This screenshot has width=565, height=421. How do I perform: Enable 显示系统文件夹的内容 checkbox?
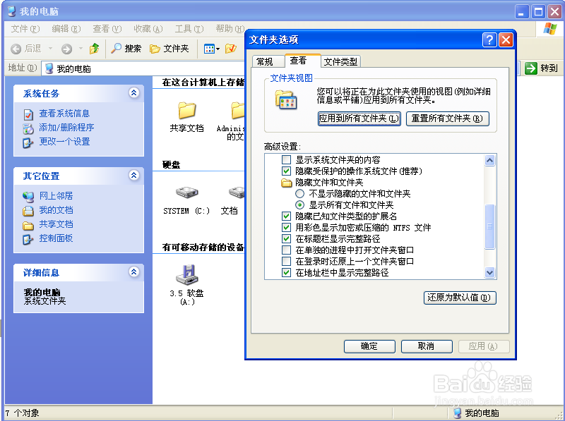(286, 159)
